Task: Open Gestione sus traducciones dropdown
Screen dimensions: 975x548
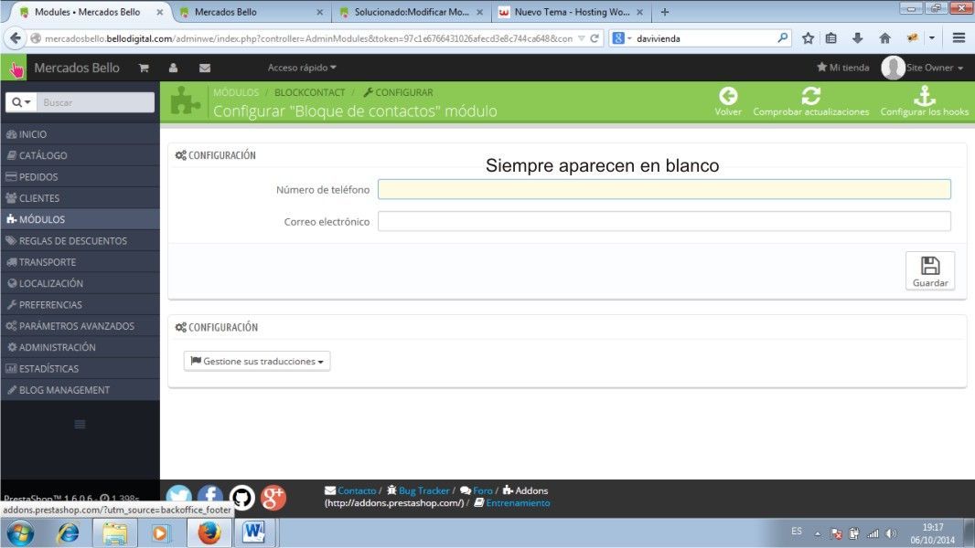Action: [257, 361]
